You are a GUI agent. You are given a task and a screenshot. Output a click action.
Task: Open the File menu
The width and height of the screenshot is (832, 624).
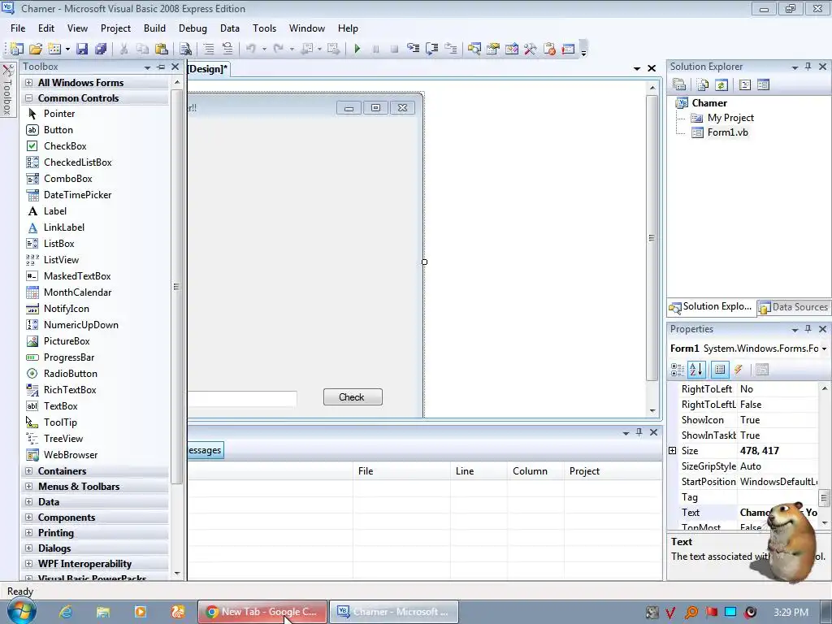tap(18, 28)
